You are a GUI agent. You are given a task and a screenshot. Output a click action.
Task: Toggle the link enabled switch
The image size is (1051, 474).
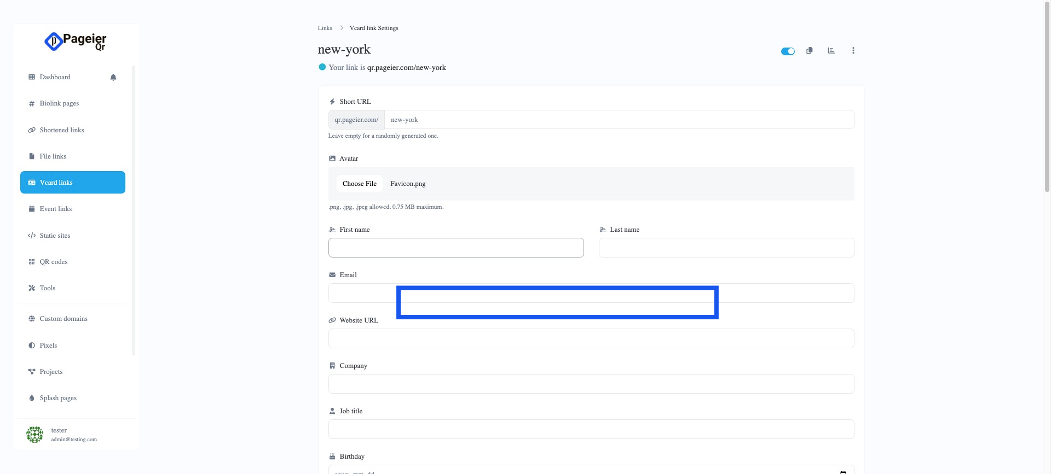point(788,51)
